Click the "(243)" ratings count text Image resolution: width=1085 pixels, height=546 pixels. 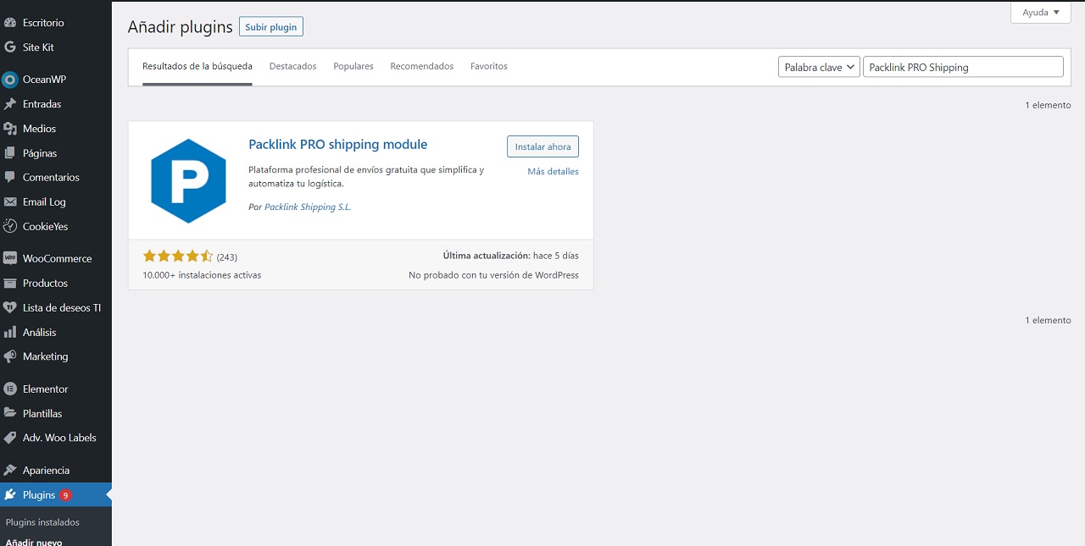(x=227, y=256)
